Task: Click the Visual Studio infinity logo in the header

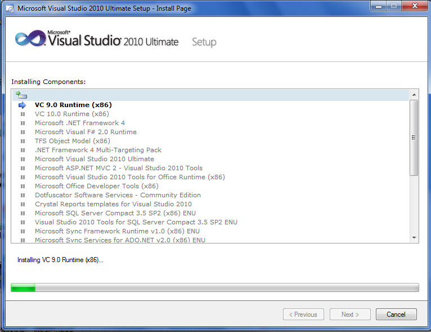Action: click(30, 38)
